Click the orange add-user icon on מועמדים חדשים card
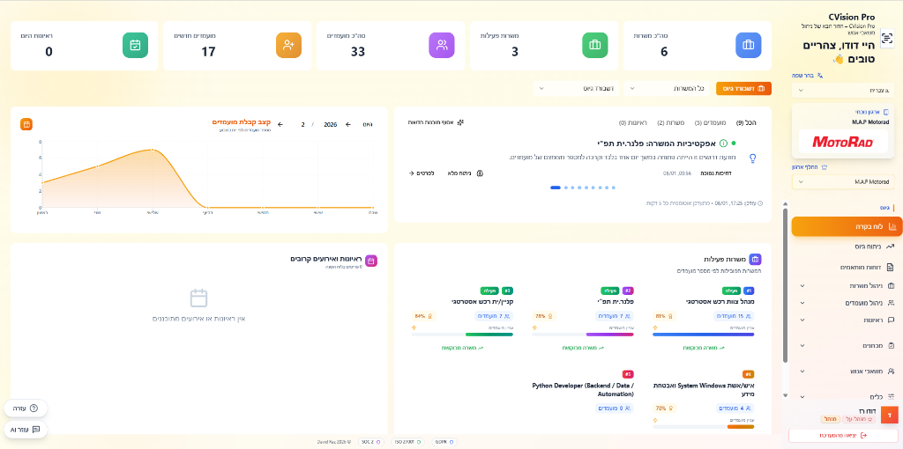This screenshot has width=903, height=449. (x=288, y=45)
